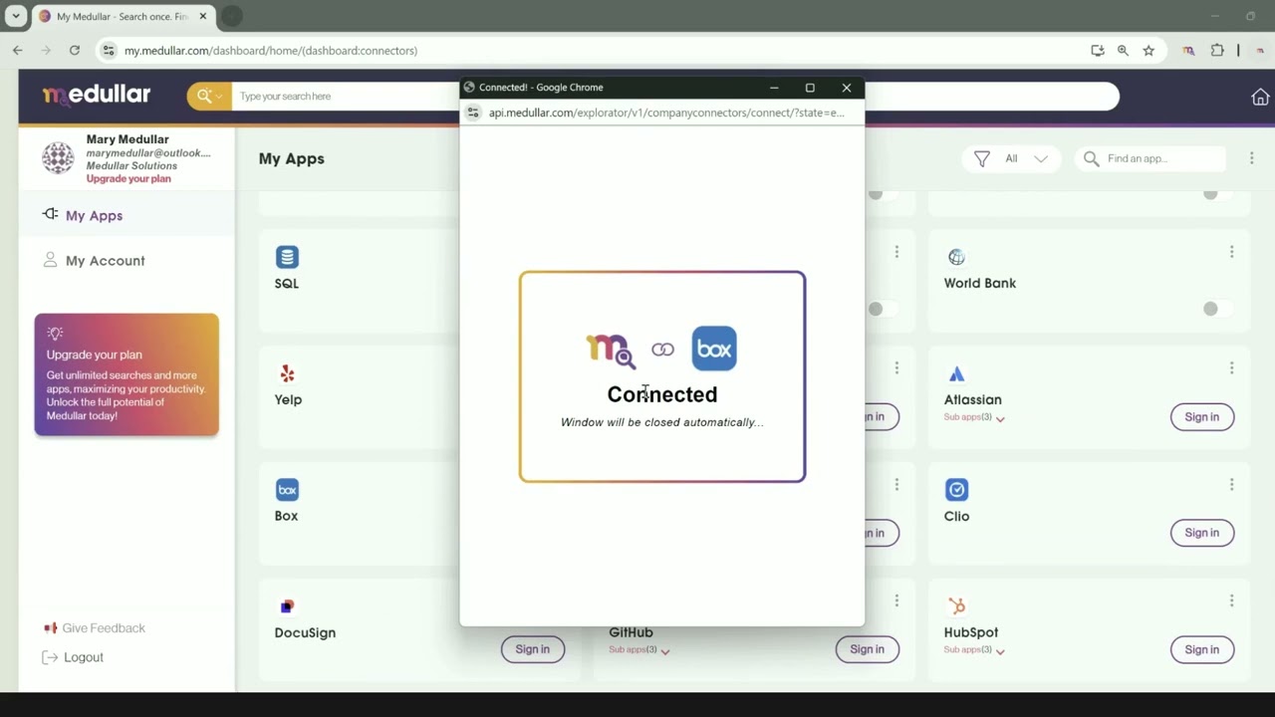Screen dimensions: 1275x717
Task: Click the DocuSign app icon
Action: (x=287, y=606)
